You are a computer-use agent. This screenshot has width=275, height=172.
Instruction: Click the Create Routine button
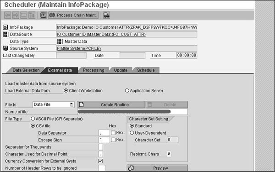coord(111,105)
